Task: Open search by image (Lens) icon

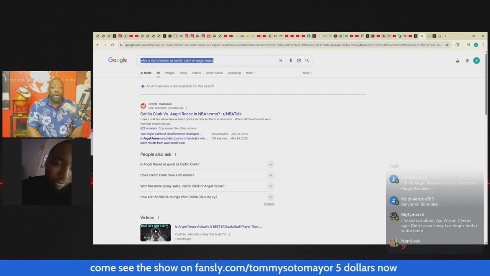Action: point(299,61)
